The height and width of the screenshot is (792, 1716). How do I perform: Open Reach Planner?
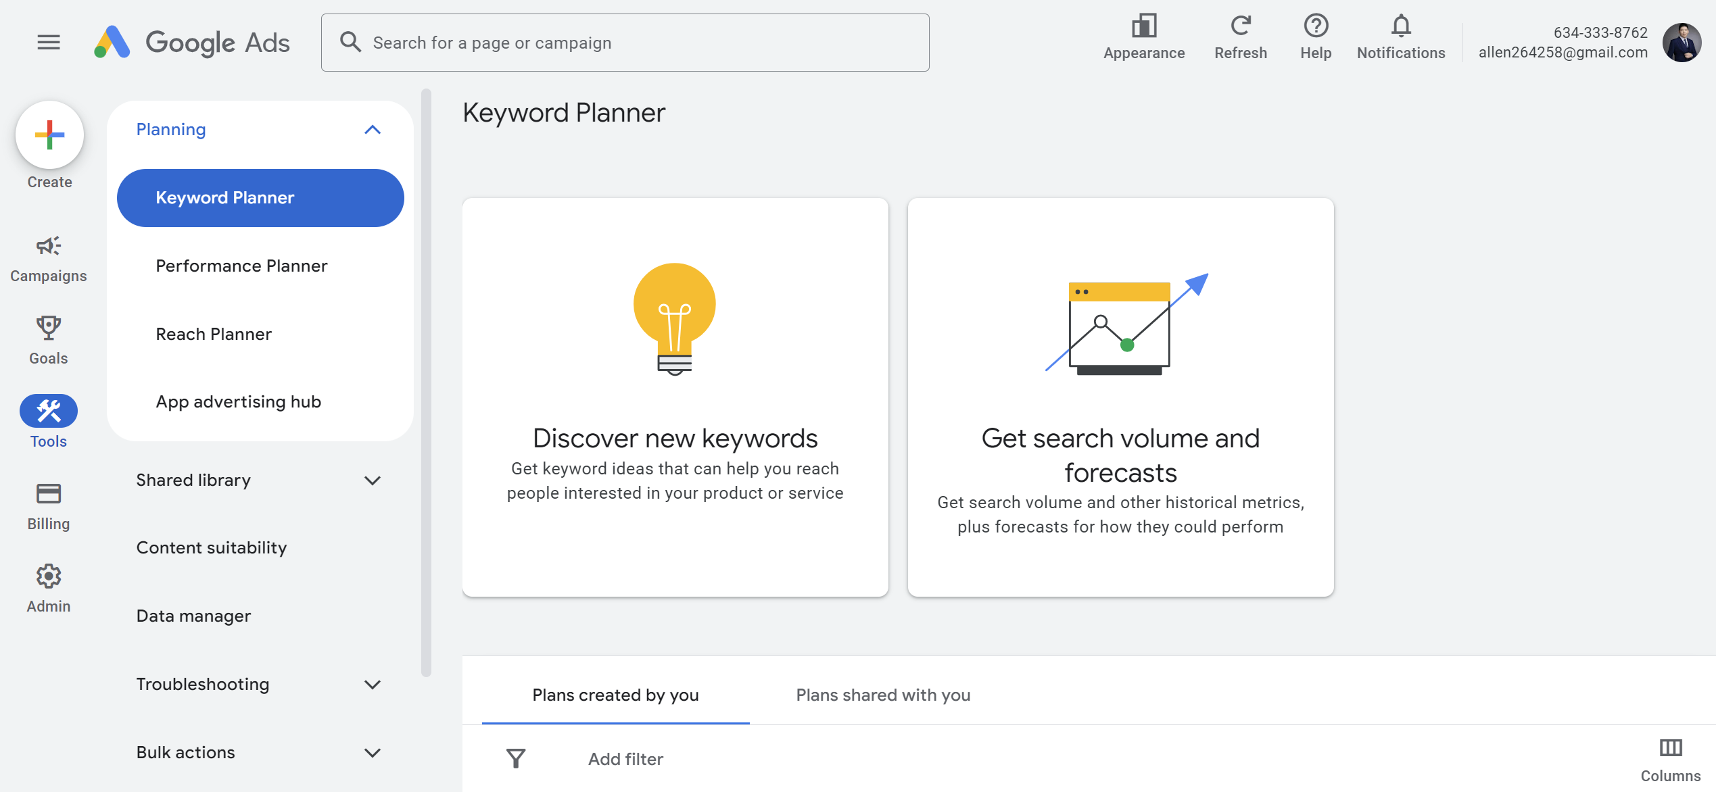pos(260,335)
